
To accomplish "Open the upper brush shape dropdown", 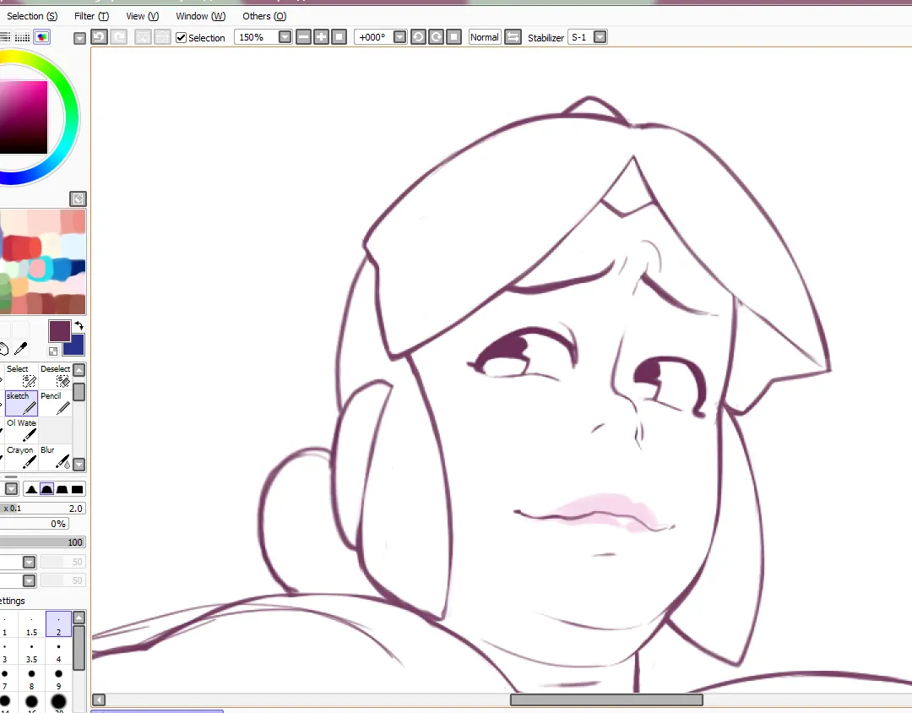I will (29, 563).
